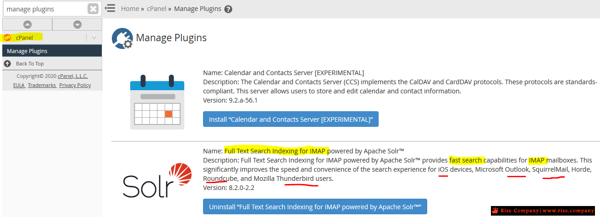Uninstall Full Text Search Indexing plugin
The height and width of the screenshot is (217, 600).
[x=315, y=206]
